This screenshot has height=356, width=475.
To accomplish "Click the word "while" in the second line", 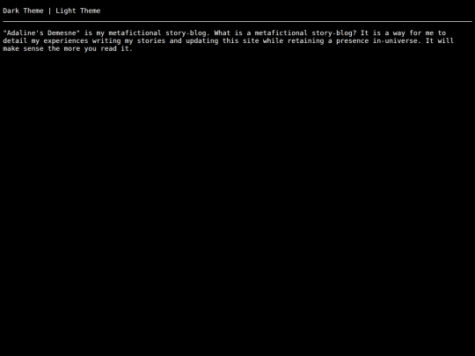I will click(273, 40).
